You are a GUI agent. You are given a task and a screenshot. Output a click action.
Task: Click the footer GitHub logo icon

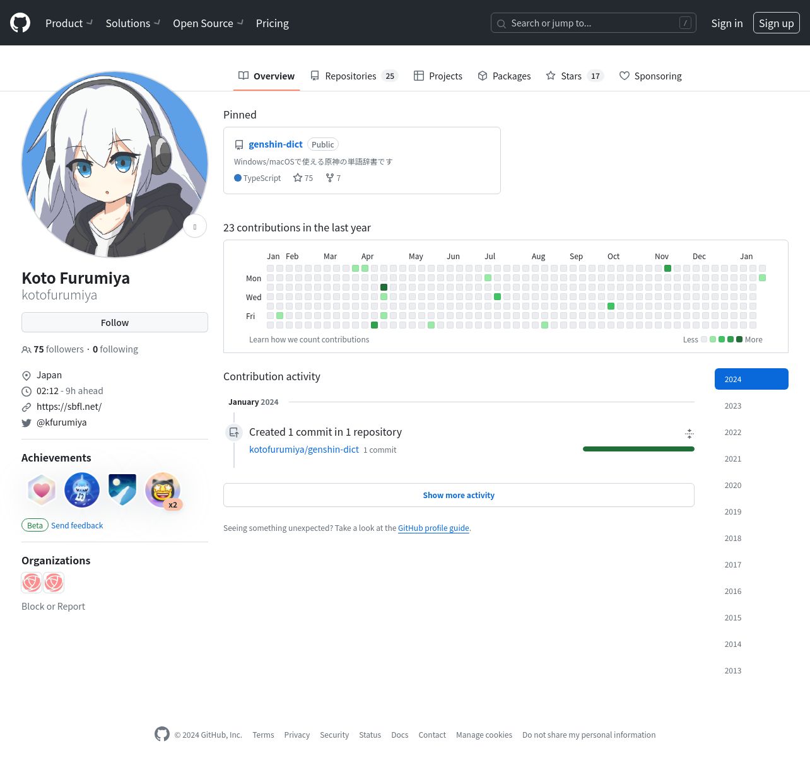pos(162,734)
